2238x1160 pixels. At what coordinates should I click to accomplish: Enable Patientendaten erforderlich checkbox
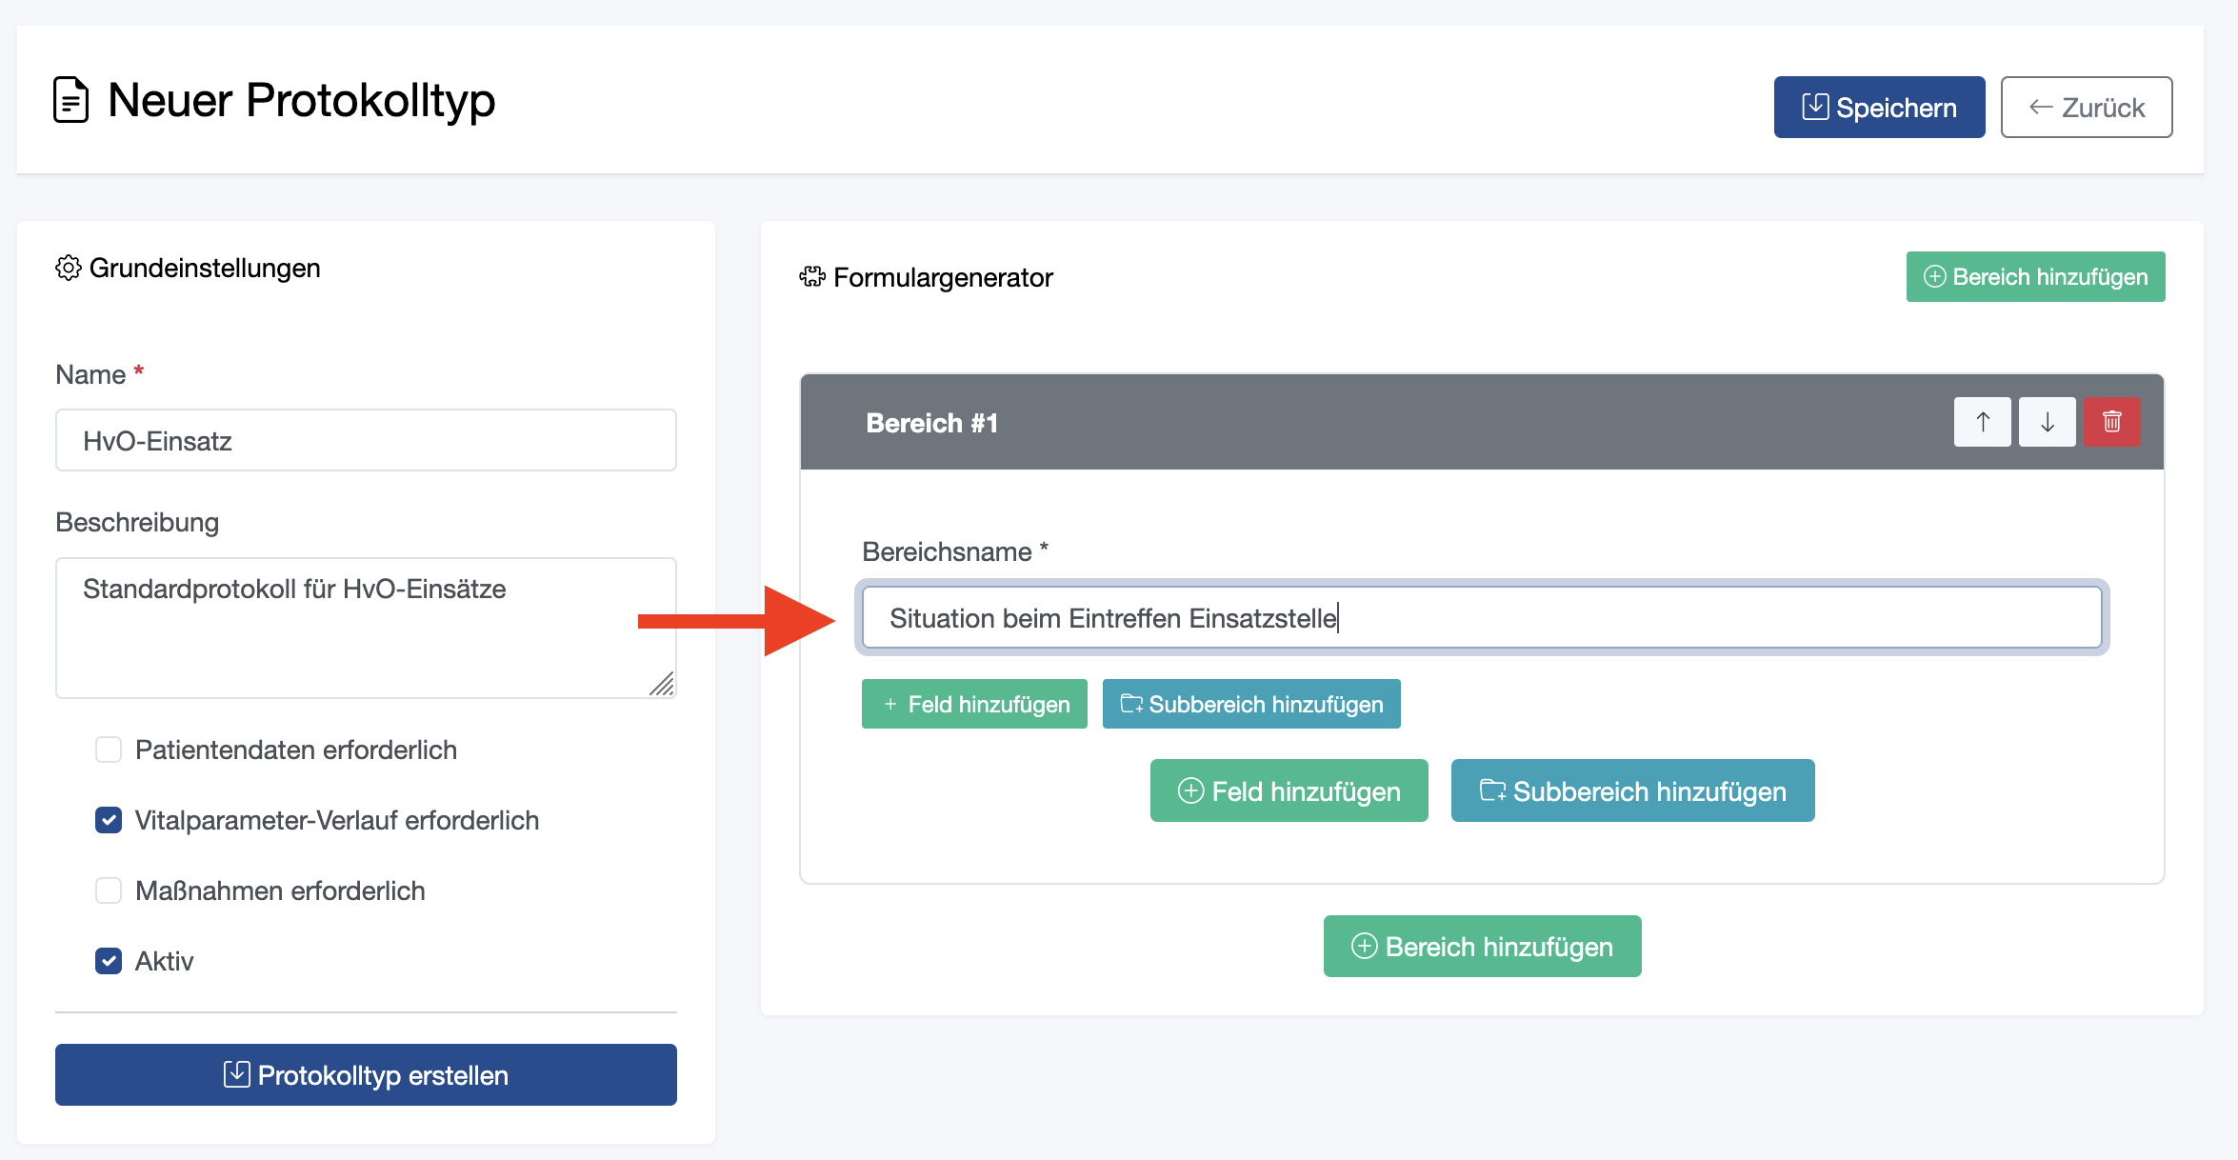tap(109, 750)
